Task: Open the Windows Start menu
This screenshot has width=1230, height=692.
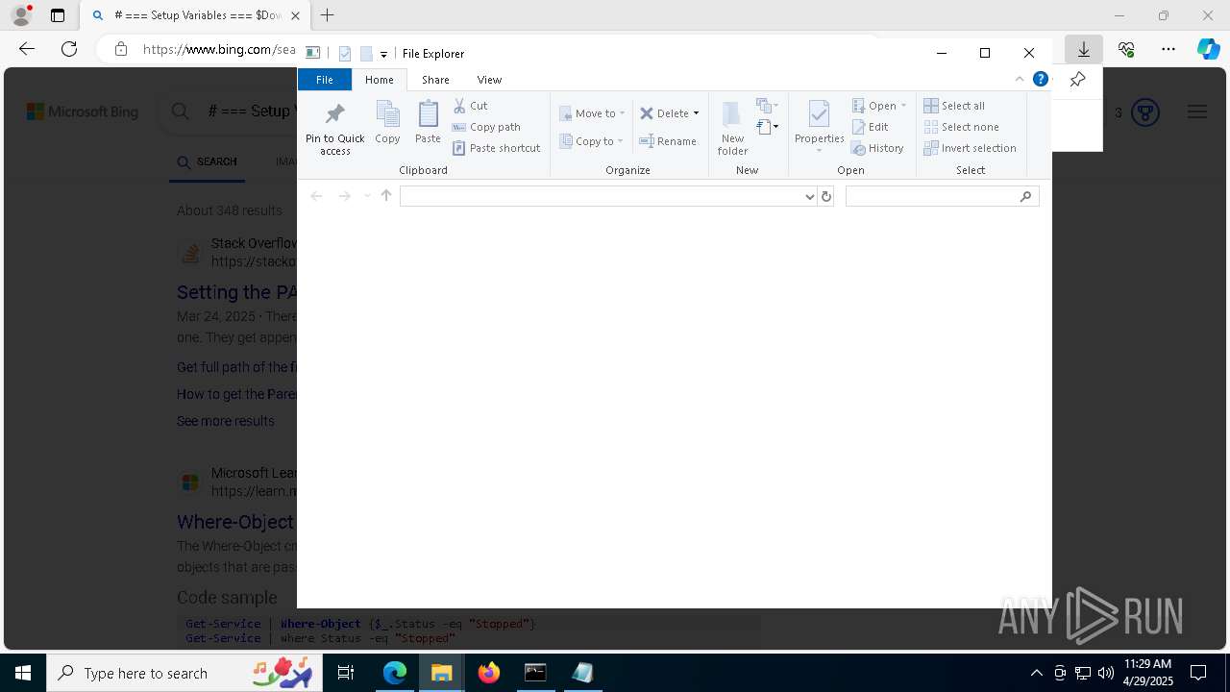Action: click(x=23, y=673)
